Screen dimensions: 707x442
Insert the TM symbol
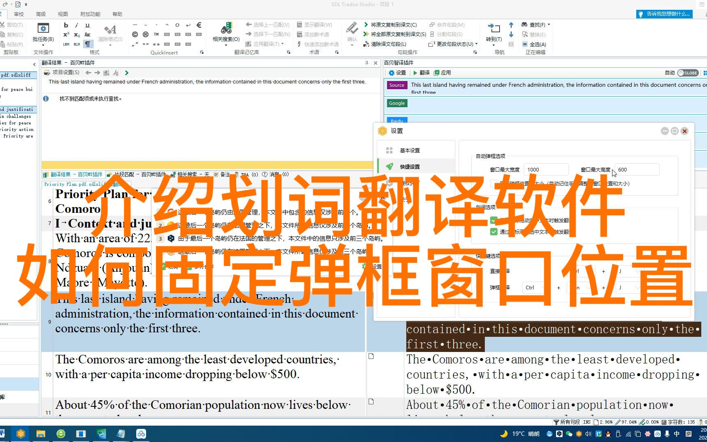coord(156,34)
